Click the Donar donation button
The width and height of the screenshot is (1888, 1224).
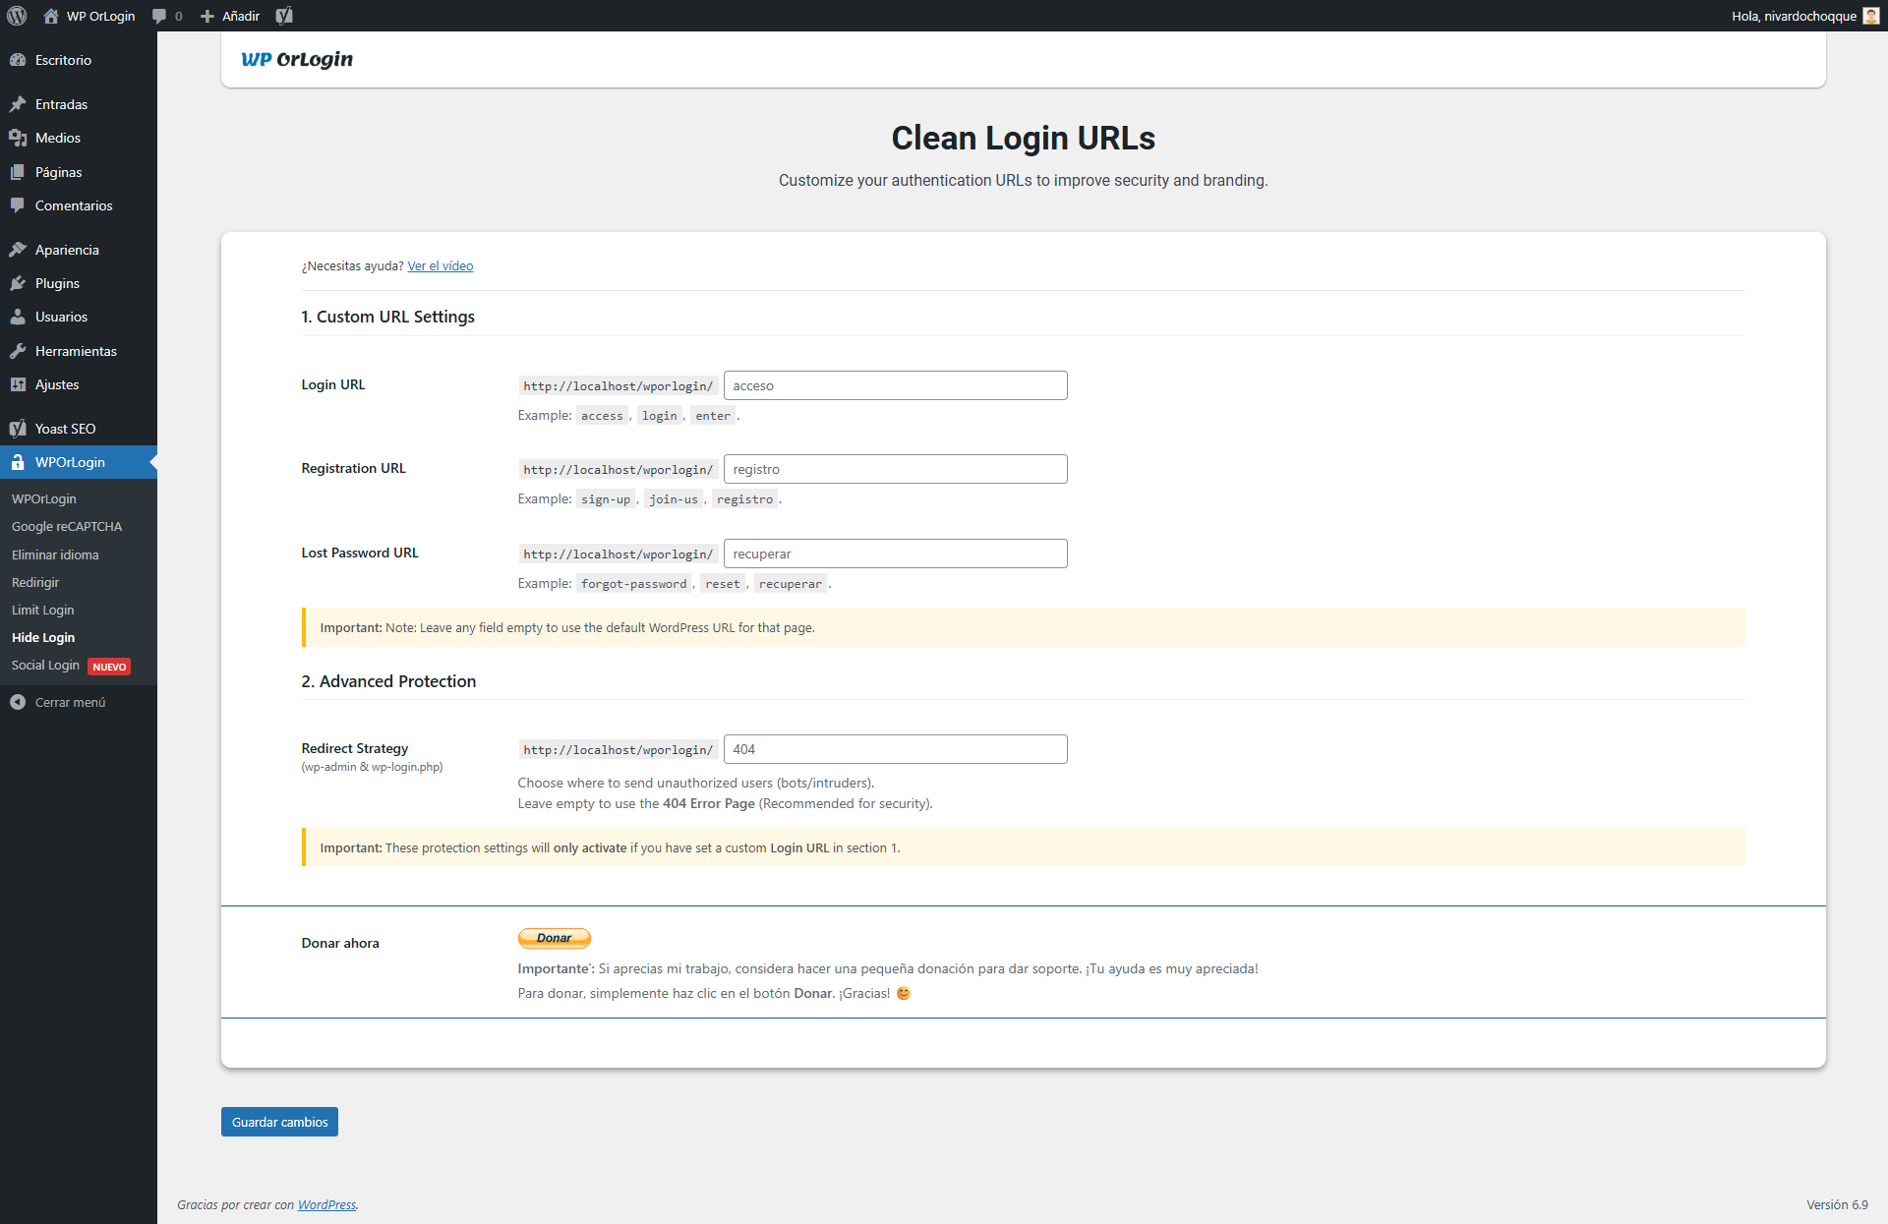554,937
